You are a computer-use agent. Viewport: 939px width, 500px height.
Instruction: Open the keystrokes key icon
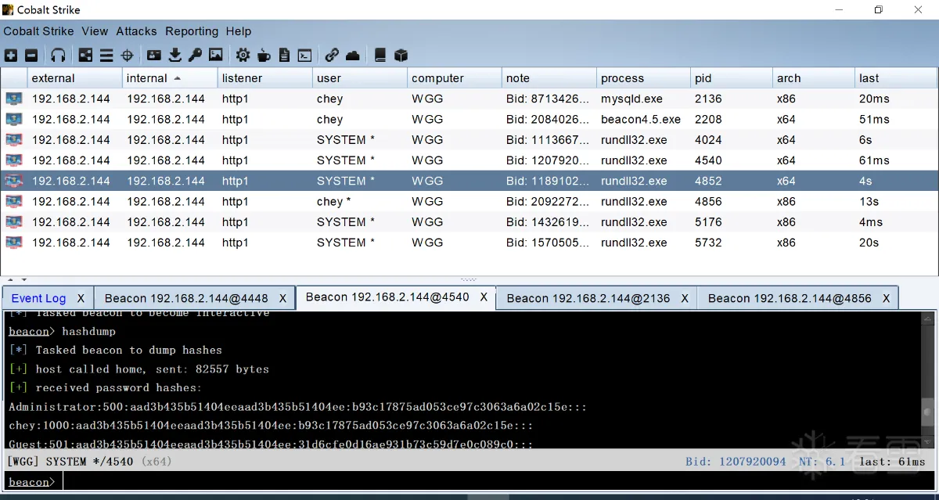tap(195, 56)
